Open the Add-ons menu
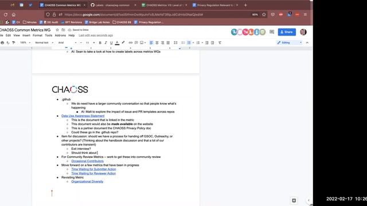Image resolution: width=367 pixels, height=206 pixels. [60, 35]
